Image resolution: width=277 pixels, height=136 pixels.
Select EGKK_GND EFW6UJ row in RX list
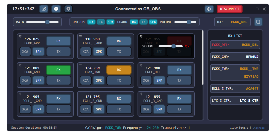pyautogui.click(x=235, y=57)
